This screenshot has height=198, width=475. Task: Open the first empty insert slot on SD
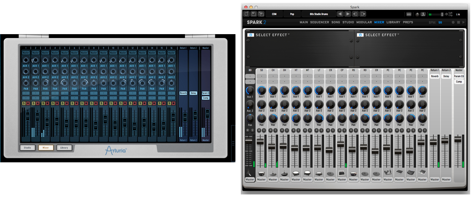[262, 76]
